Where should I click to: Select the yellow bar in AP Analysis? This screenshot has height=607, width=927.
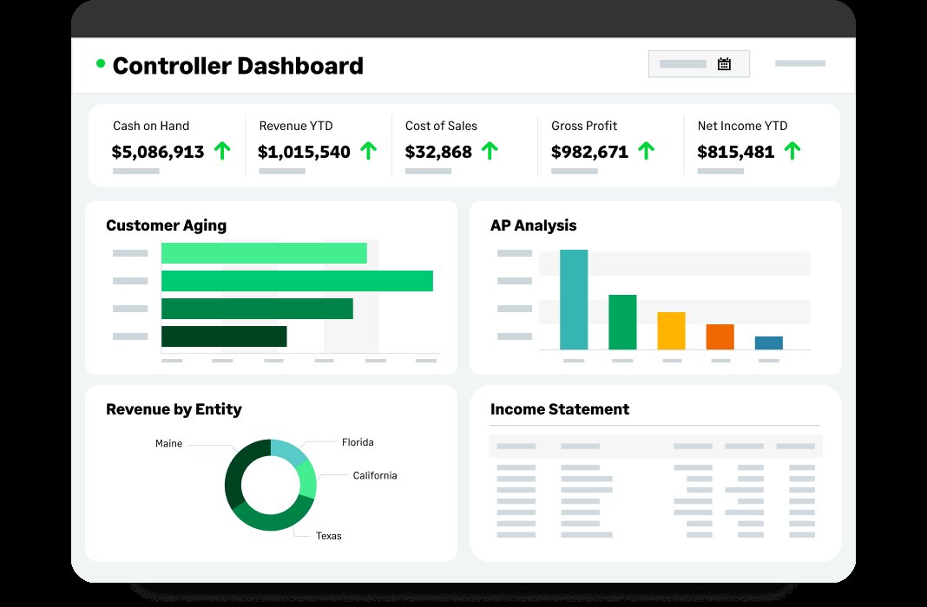671,330
